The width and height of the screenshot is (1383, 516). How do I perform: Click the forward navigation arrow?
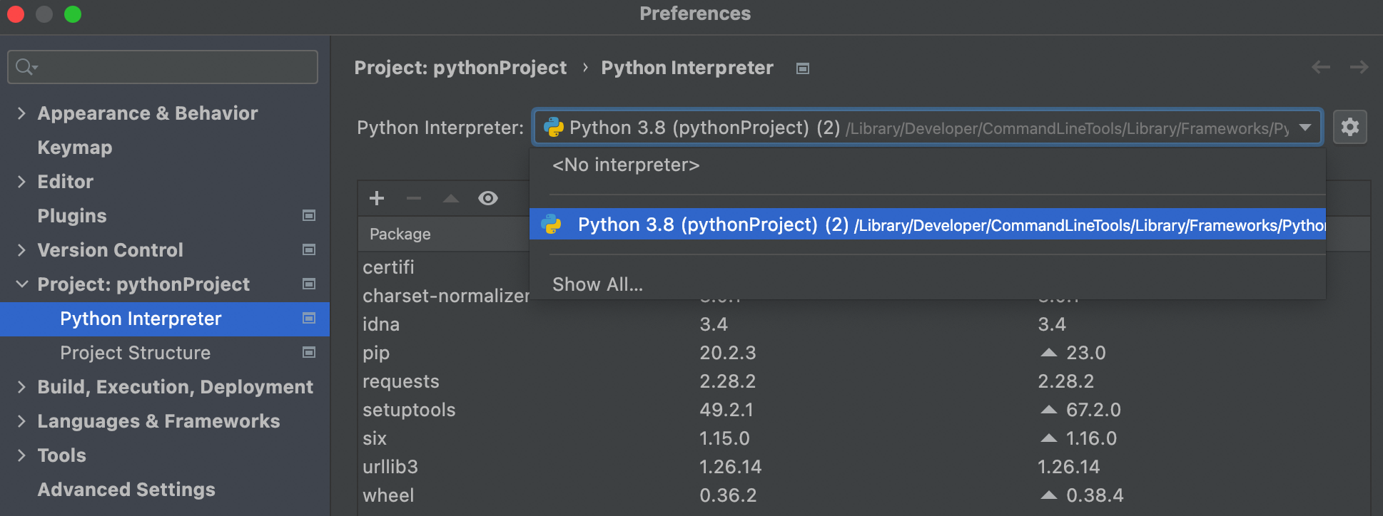[x=1359, y=67]
